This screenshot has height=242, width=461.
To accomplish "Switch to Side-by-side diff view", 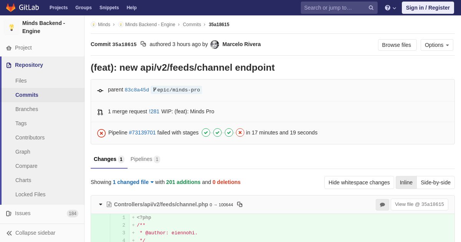I will (436, 182).
